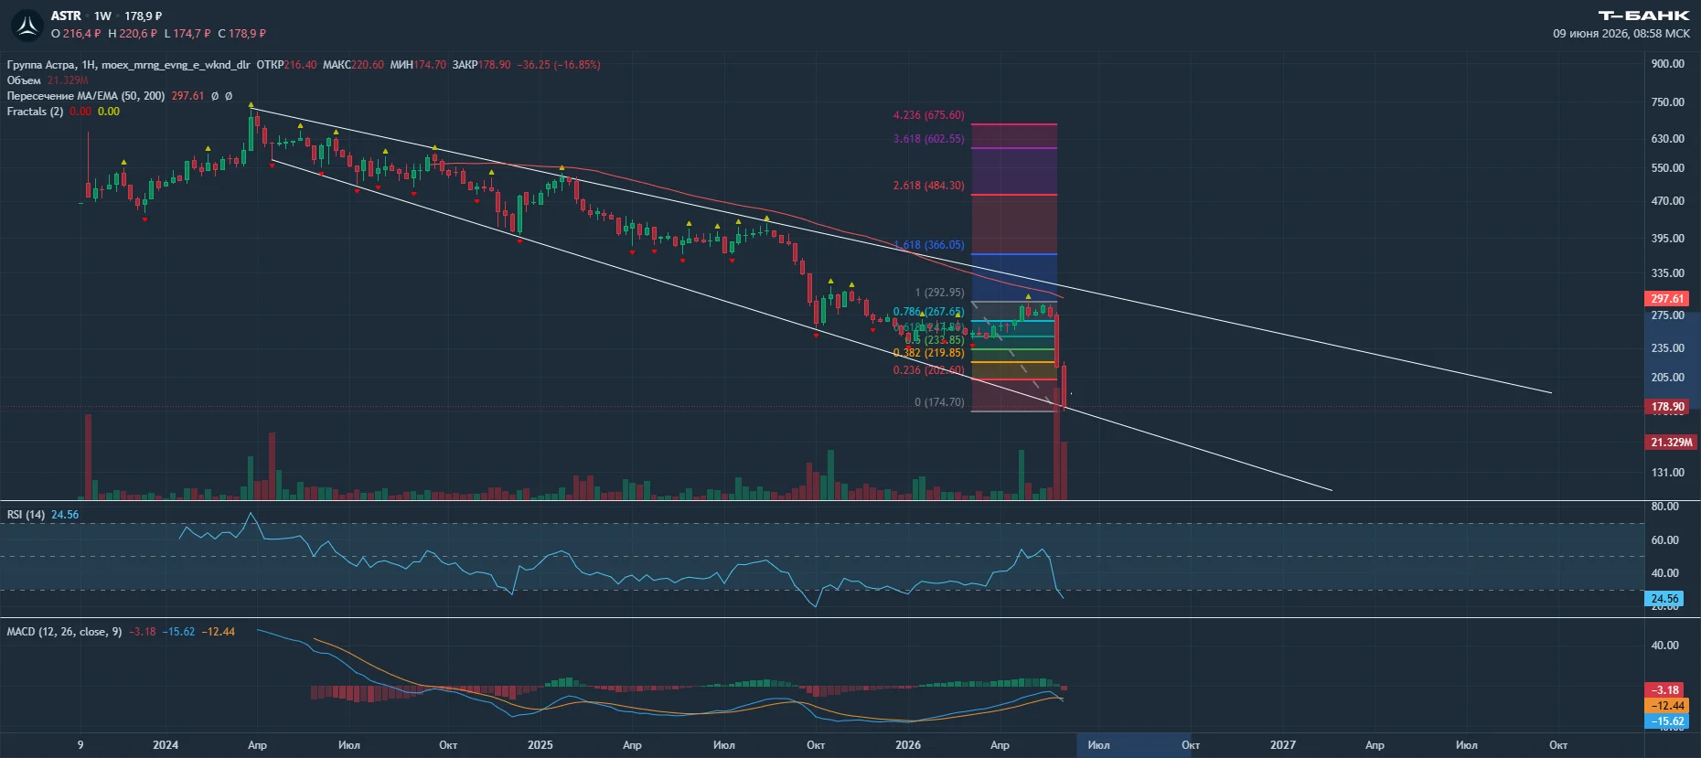
Task: Select the MACD (12, 26, close, 9) legend
Action: [x=64, y=632]
